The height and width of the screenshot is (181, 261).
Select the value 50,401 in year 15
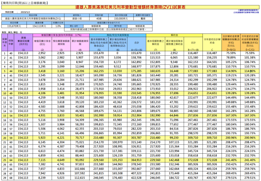pos(80,115)
